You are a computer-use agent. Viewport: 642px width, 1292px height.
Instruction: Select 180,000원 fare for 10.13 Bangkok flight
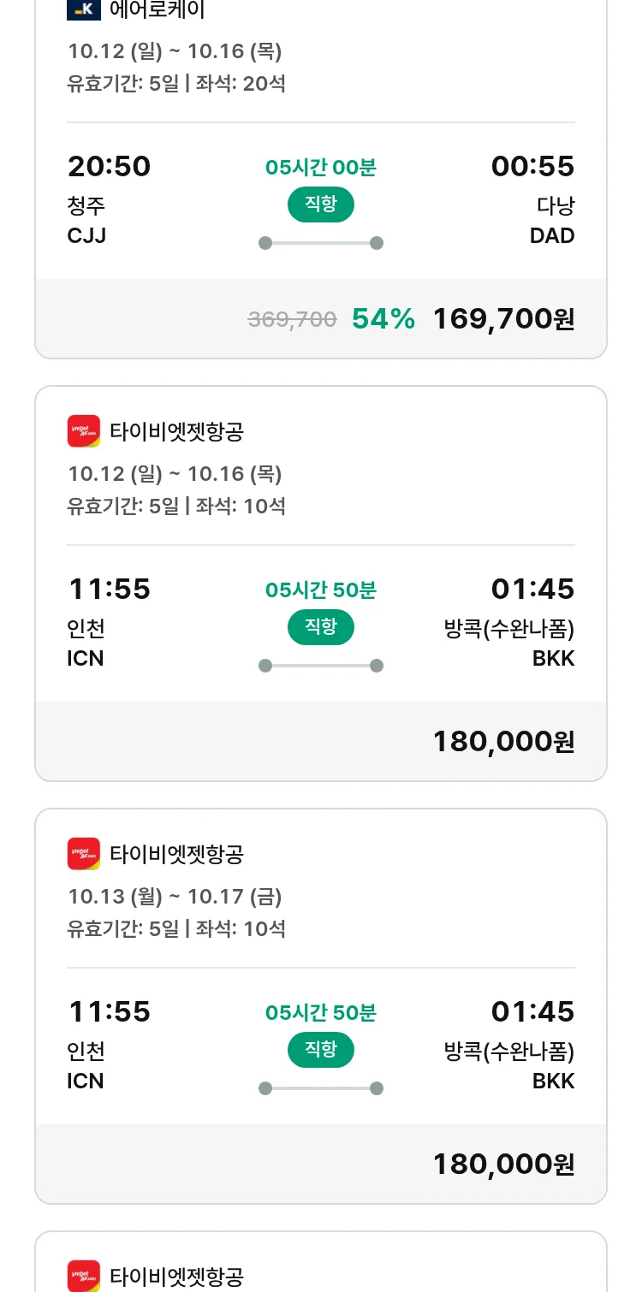503,1165
